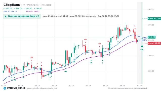Click the 30.10 date axis label

(x=139, y=85)
